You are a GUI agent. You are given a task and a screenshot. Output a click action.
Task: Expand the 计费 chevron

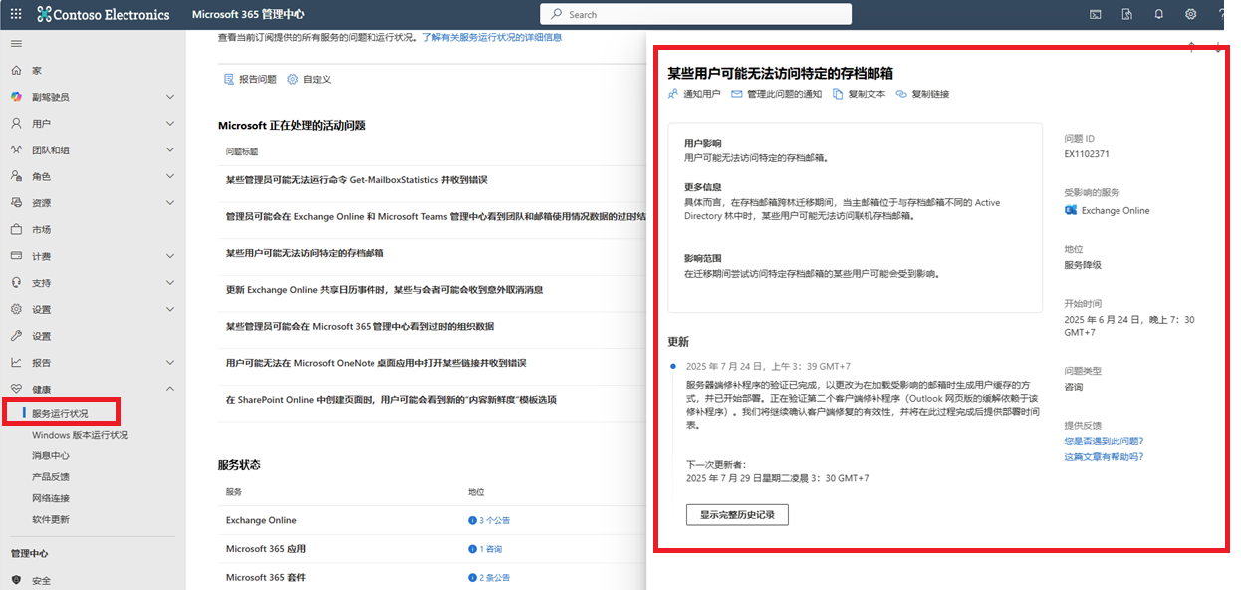tap(169, 256)
